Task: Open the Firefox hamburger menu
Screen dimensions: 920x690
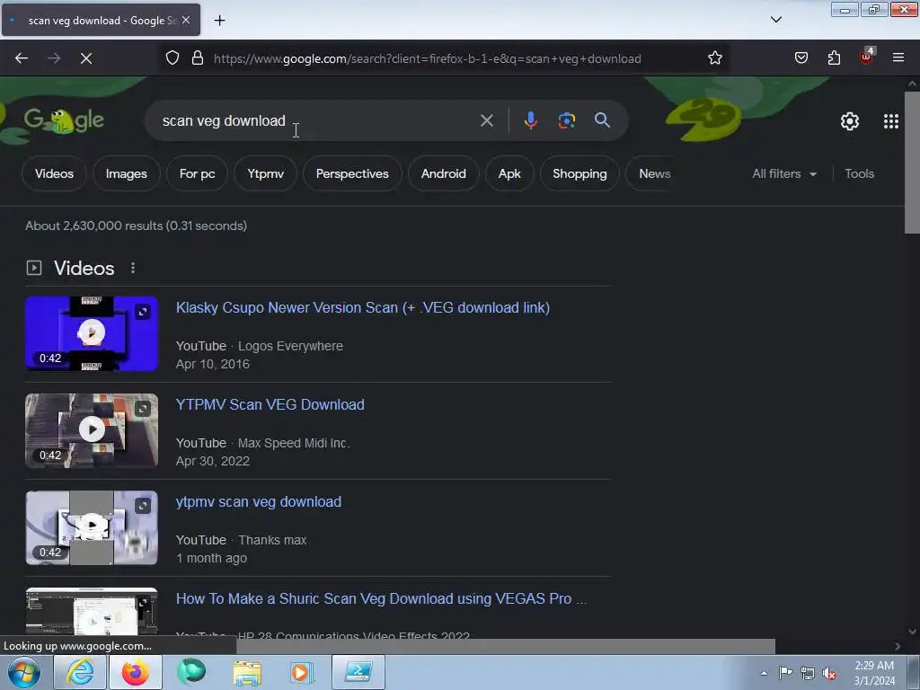Action: [x=898, y=58]
